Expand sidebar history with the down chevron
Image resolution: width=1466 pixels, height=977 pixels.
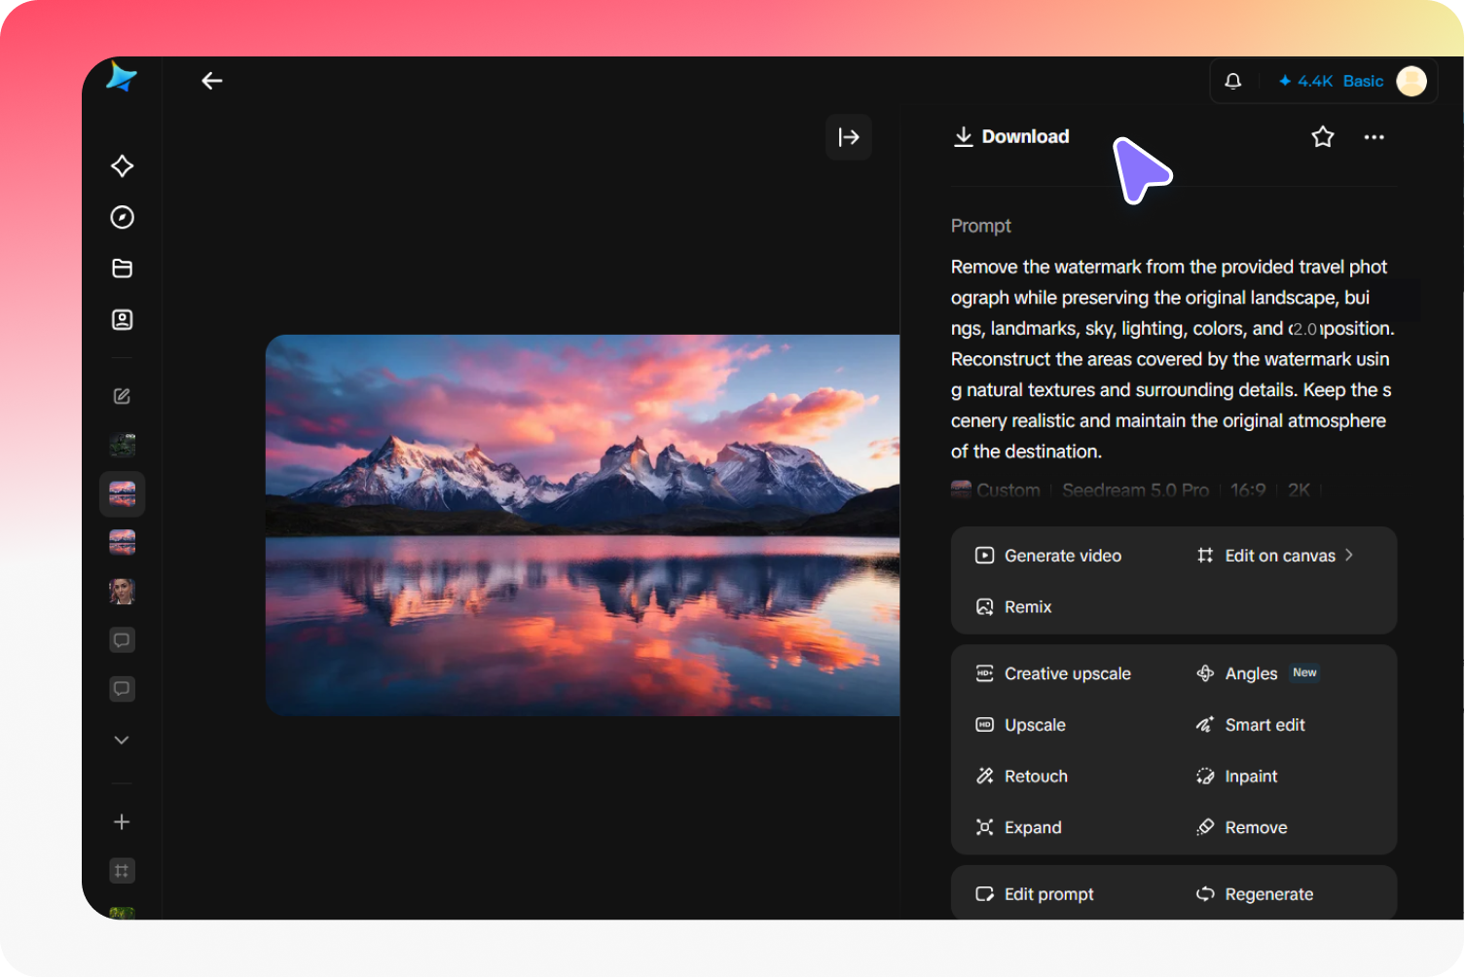click(x=122, y=741)
